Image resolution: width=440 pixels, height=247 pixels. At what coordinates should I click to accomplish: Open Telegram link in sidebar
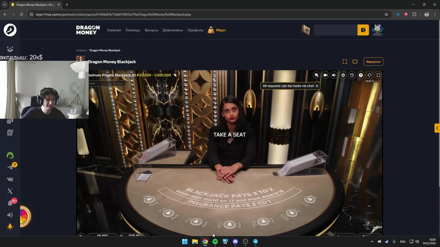point(10,167)
